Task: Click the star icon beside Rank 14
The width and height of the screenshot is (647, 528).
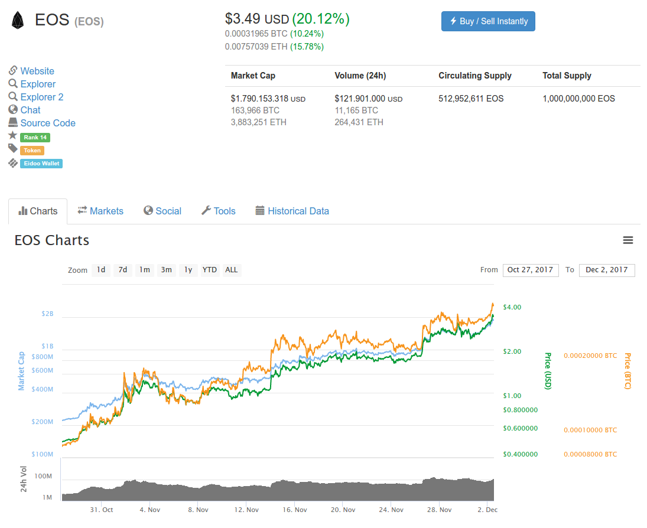Action: [x=13, y=135]
